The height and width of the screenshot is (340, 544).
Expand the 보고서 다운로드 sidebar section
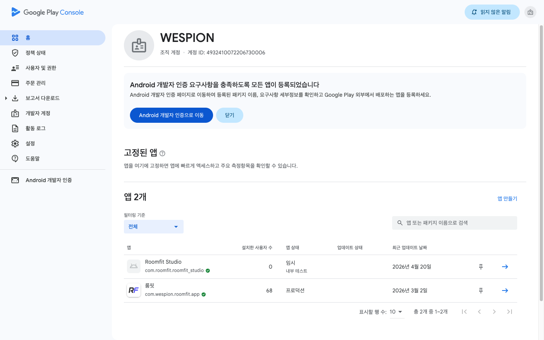click(6, 98)
